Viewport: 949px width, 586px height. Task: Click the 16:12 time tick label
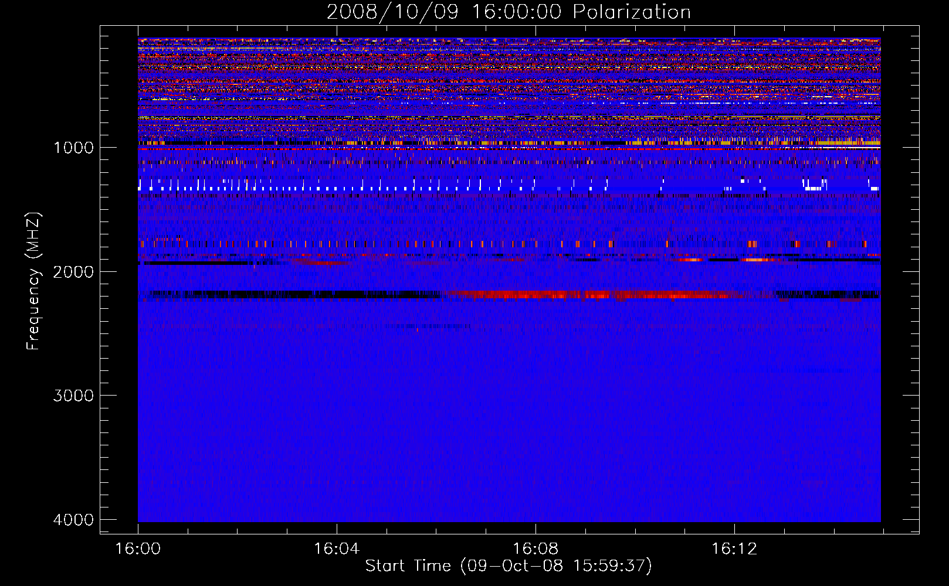tap(734, 548)
